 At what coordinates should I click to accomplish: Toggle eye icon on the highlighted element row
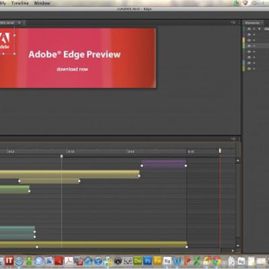point(249,46)
